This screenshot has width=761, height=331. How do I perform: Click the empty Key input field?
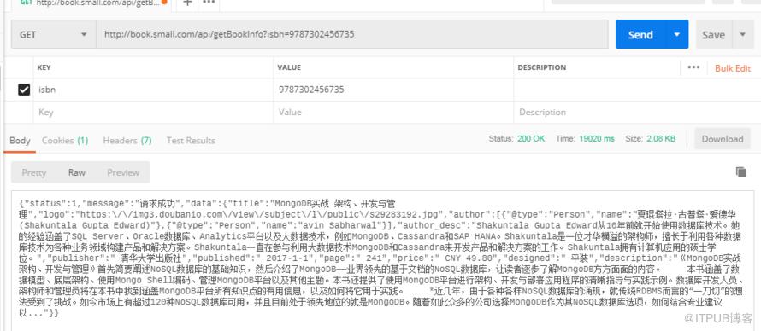(x=154, y=113)
